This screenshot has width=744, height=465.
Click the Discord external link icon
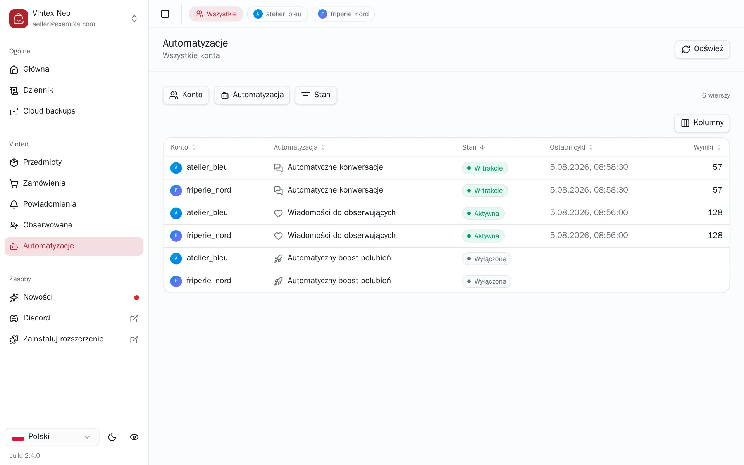tap(134, 319)
